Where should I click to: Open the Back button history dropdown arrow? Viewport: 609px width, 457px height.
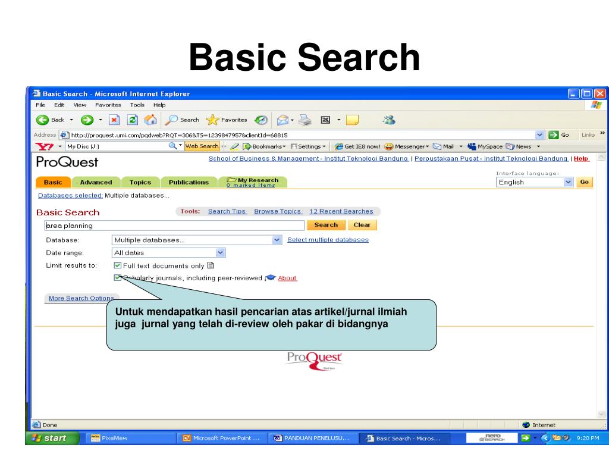click(x=71, y=120)
